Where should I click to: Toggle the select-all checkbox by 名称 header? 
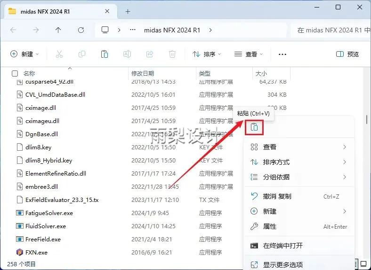pyautogui.click(x=15, y=73)
